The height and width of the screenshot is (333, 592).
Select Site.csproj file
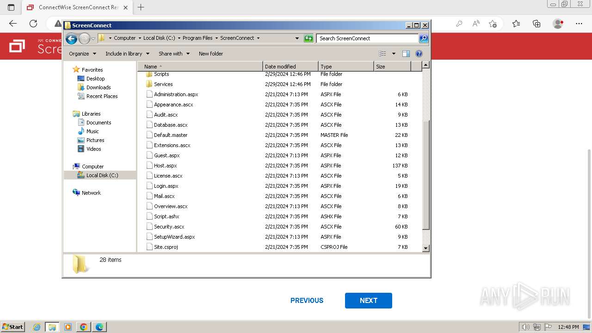point(166,247)
